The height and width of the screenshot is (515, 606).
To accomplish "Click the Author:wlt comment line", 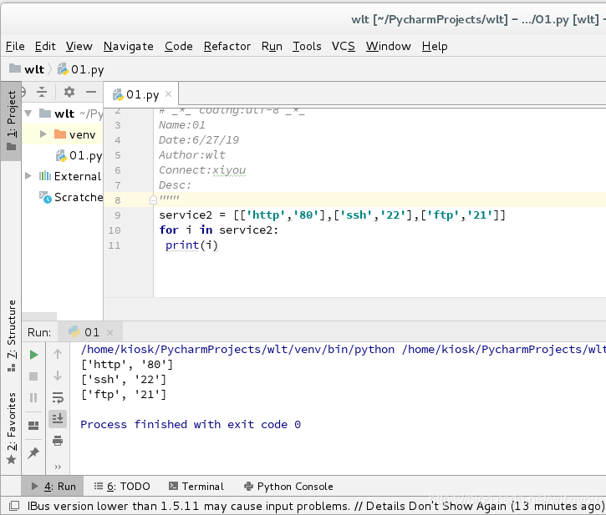I will tap(192, 155).
